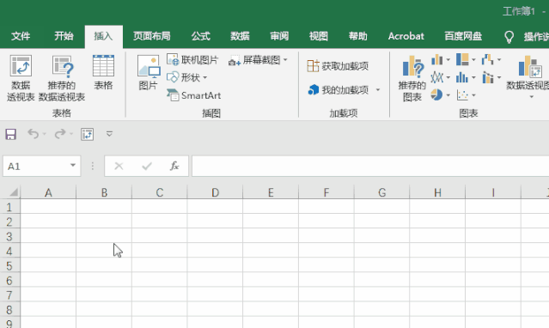Click the Tell Me lightbulb icon
This screenshot has height=328, width=549.
(509, 36)
